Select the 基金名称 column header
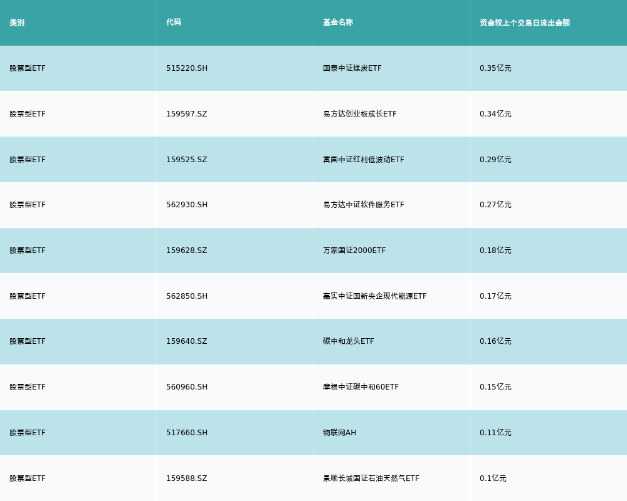627x501 pixels. pyautogui.click(x=338, y=23)
